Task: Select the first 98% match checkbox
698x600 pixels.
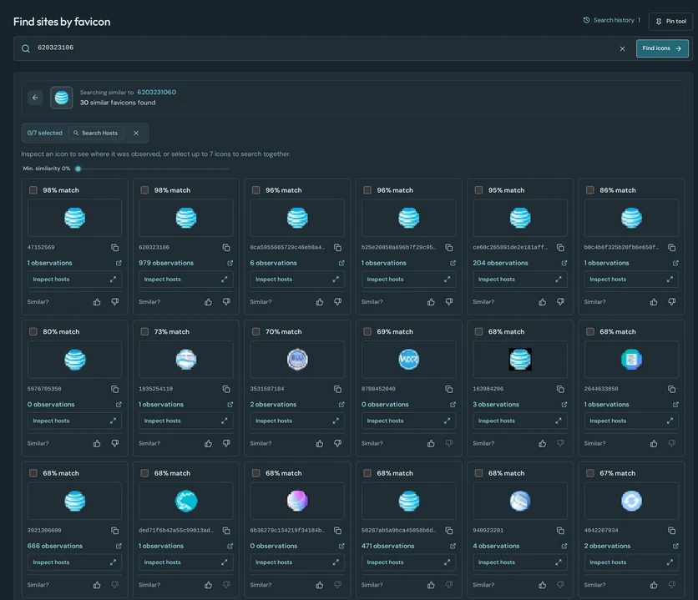Action: 33,190
